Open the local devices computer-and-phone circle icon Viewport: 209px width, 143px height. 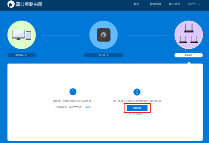click(22, 35)
